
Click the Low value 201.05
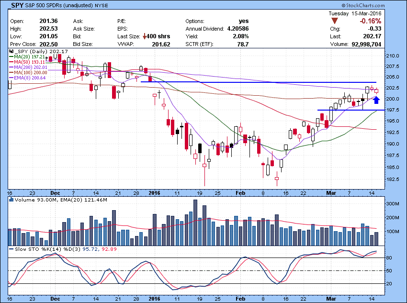(x=48, y=36)
